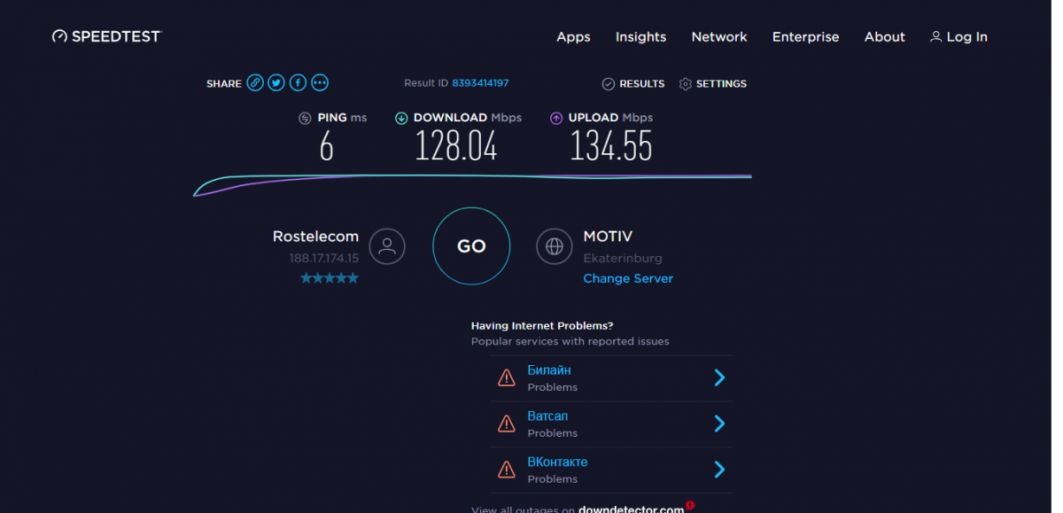
Task: Click the upload speed value 134.55
Action: coord(611,145)
